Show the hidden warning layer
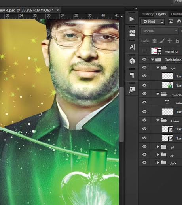The height and width of the screenshot is (205, 182). coord(144,51)
